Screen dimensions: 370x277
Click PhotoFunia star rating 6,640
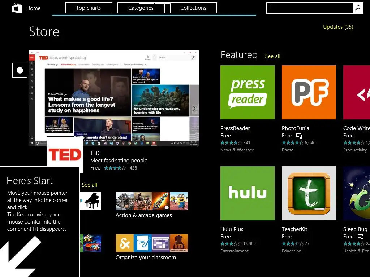coord(298,143)
